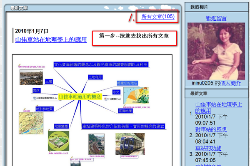250x166 pixels.
Task: Select the node 文化資源保護的觀念以及觀光資源的調查規劃以及利用
Action: (x=101, y=64)
